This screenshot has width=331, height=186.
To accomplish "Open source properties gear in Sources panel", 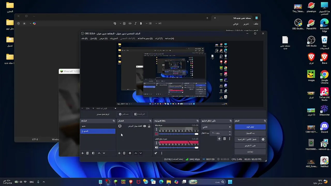I will [130, 153].
